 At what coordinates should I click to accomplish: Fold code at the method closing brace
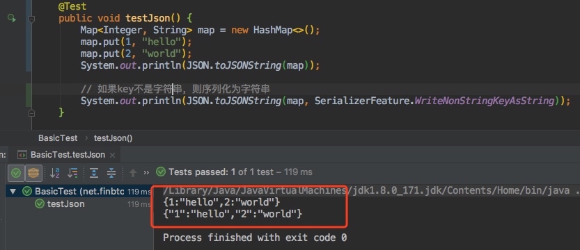(32, 113)
